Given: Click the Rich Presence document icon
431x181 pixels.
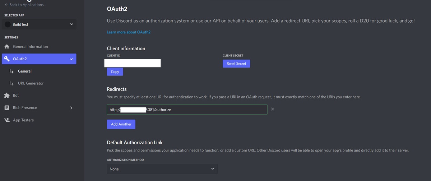Looking at the screenshot, I should point(6,108).
